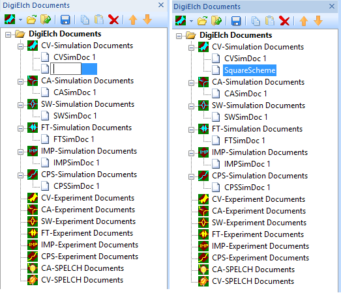Image resolution: width=341 pixels, height=293 pixels.
Task: Click the red delete X in right toolbar
Action: click(284, 21)
